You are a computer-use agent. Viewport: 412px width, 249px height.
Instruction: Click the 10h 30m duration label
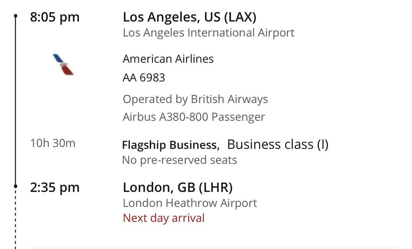(53, 144)
